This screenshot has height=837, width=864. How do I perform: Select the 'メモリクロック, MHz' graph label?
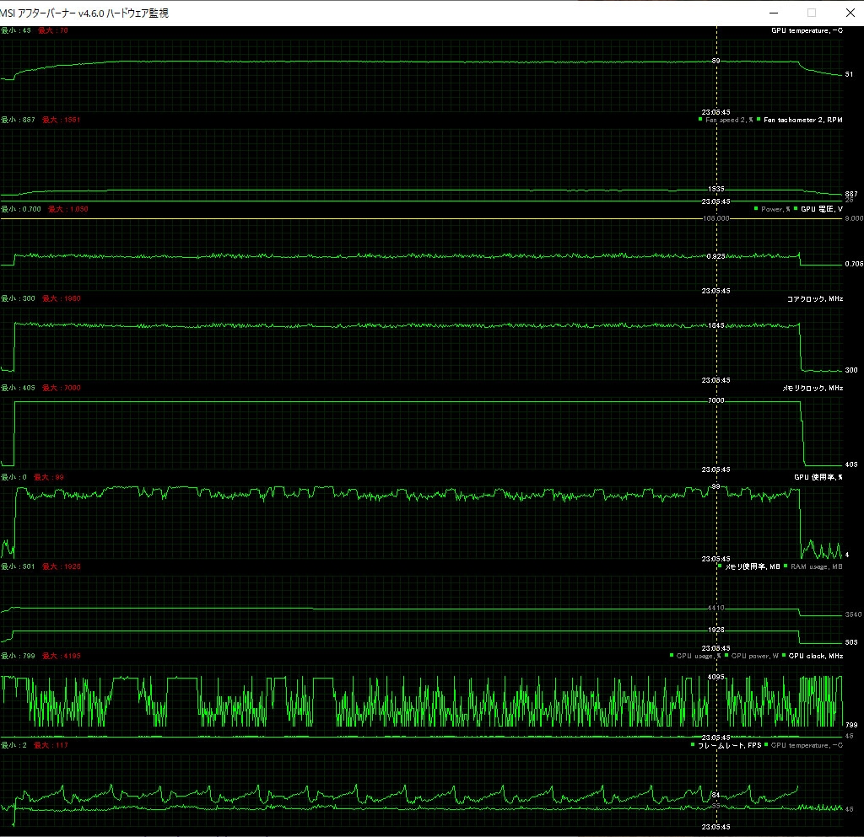tap(813, 388)
